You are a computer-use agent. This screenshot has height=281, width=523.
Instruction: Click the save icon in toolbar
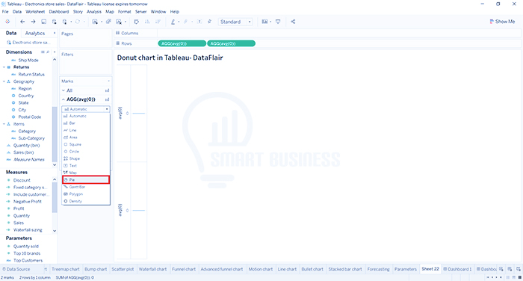tap(43, 22)
